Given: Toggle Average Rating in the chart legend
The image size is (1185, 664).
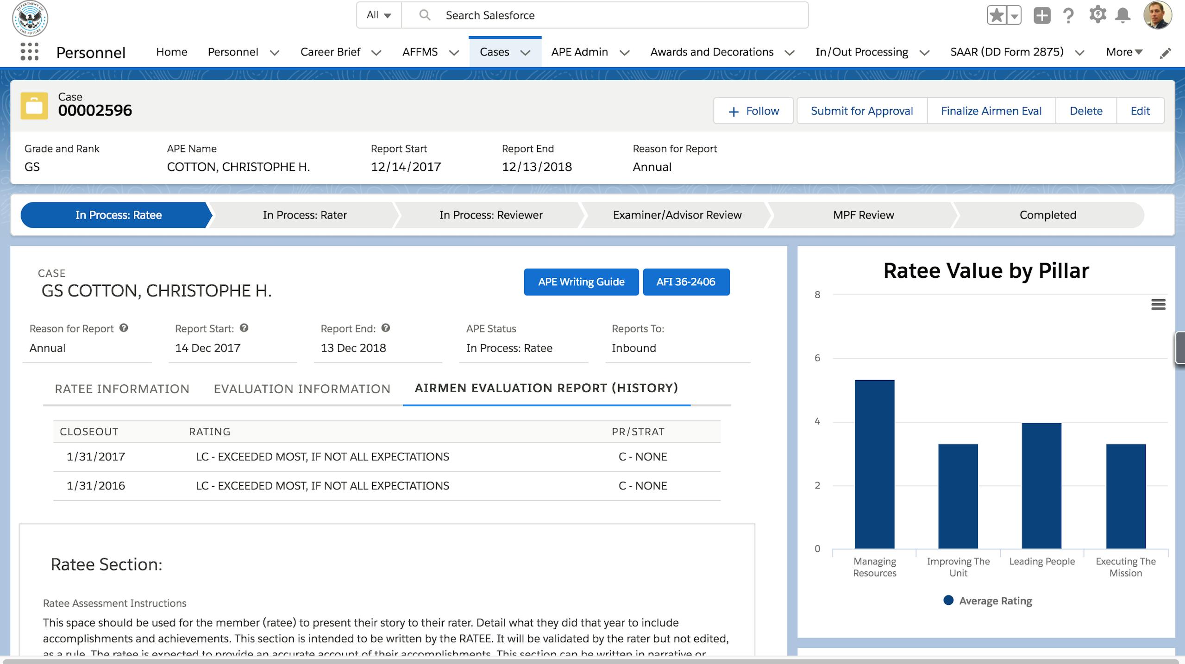Looking at the screenshot, I should [x=988, y=600].
